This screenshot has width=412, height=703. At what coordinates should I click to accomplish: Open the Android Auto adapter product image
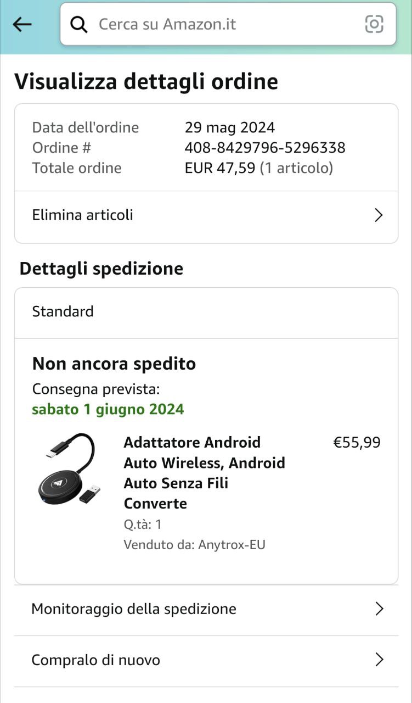[70, 469]
